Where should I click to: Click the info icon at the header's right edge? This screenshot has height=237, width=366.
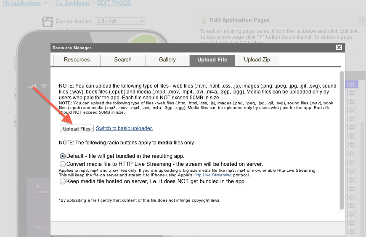tap(363, 21)
